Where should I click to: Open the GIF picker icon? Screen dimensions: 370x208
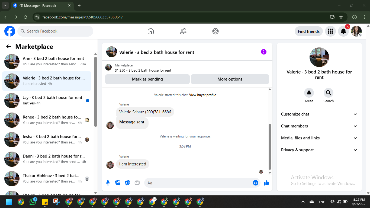[137, 183]
